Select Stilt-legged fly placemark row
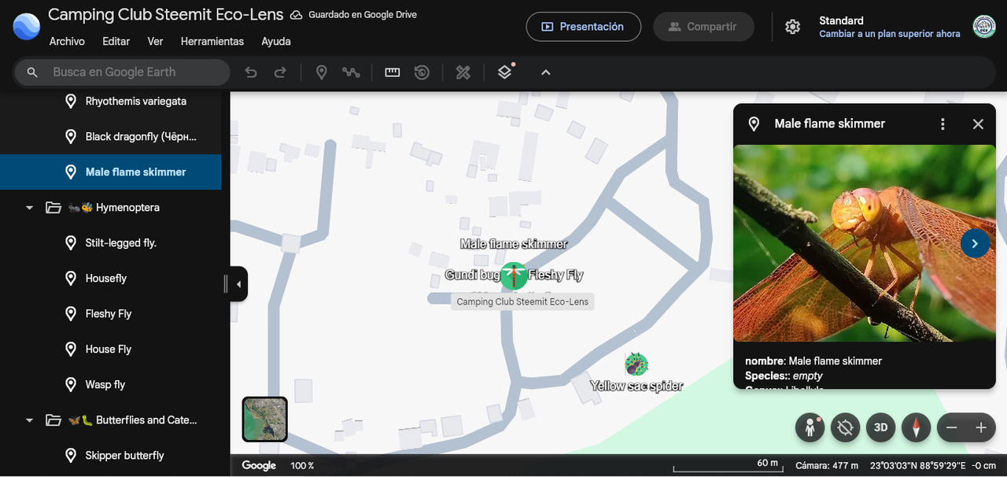 pos(110,243)
